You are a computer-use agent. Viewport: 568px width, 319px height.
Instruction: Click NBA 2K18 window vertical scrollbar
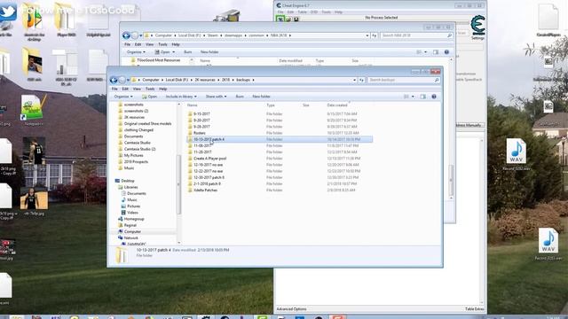point(451,180)
